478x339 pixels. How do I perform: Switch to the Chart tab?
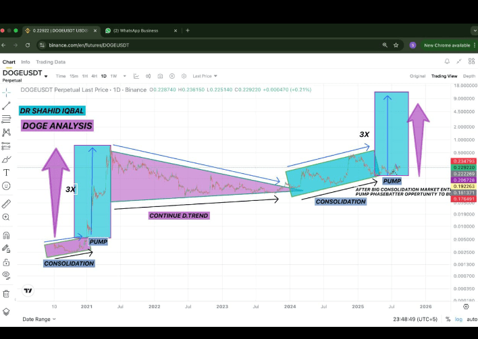point(9,62)
